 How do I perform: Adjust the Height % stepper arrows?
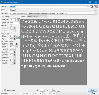click(16, 47)
